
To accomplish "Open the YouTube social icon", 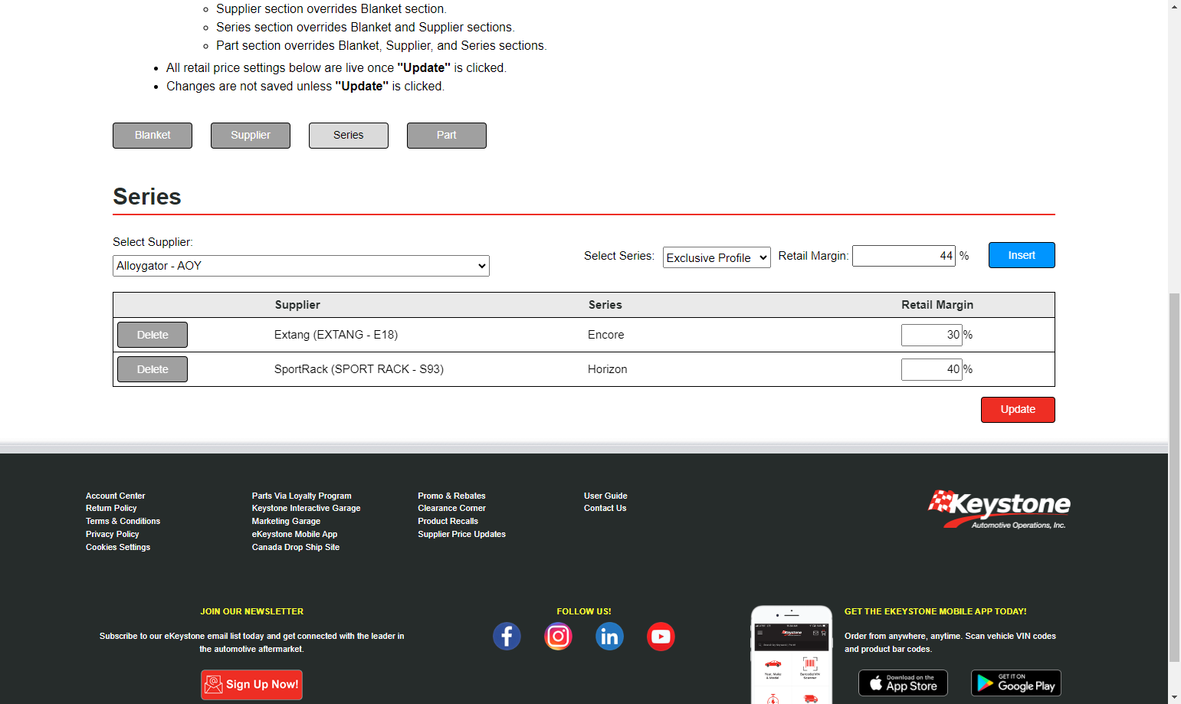I will (661, 637).
